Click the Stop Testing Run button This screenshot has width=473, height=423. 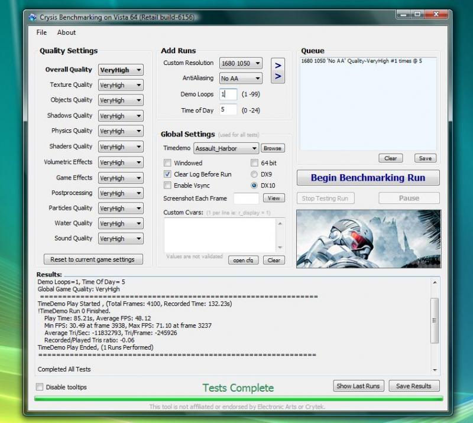click(x=325, y=198)
